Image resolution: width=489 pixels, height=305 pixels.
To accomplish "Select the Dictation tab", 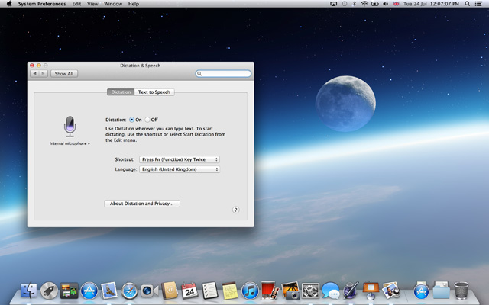I will tap(121, 91).
